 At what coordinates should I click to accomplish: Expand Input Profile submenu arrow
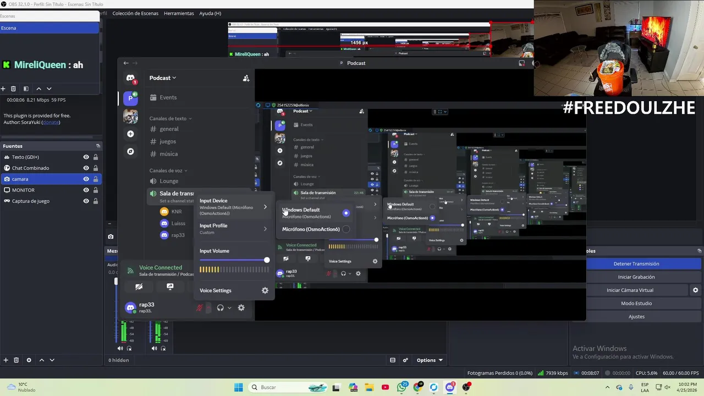[x=265, y=229]
